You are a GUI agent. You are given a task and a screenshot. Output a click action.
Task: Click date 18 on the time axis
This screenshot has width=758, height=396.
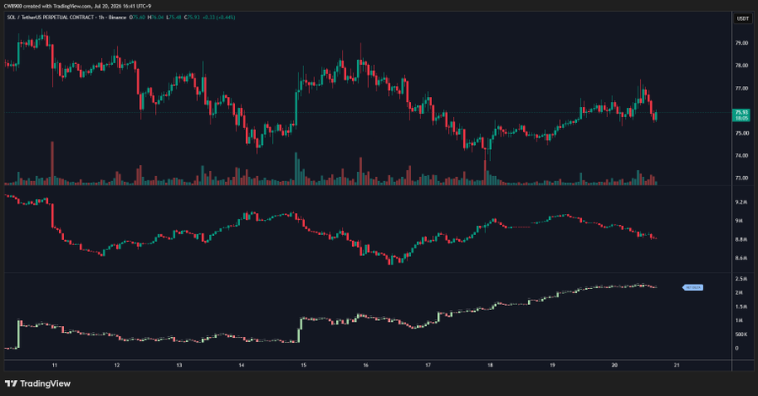[490, 366]
